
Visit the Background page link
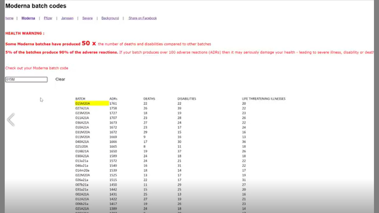tap(110, 18)
